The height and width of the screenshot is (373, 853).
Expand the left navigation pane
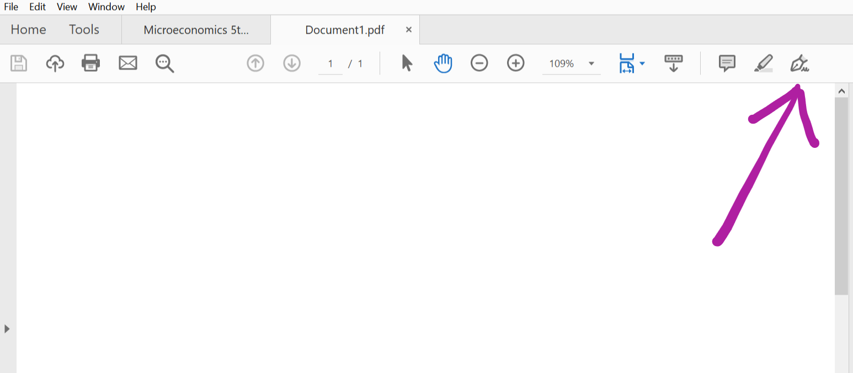point(7,329)
